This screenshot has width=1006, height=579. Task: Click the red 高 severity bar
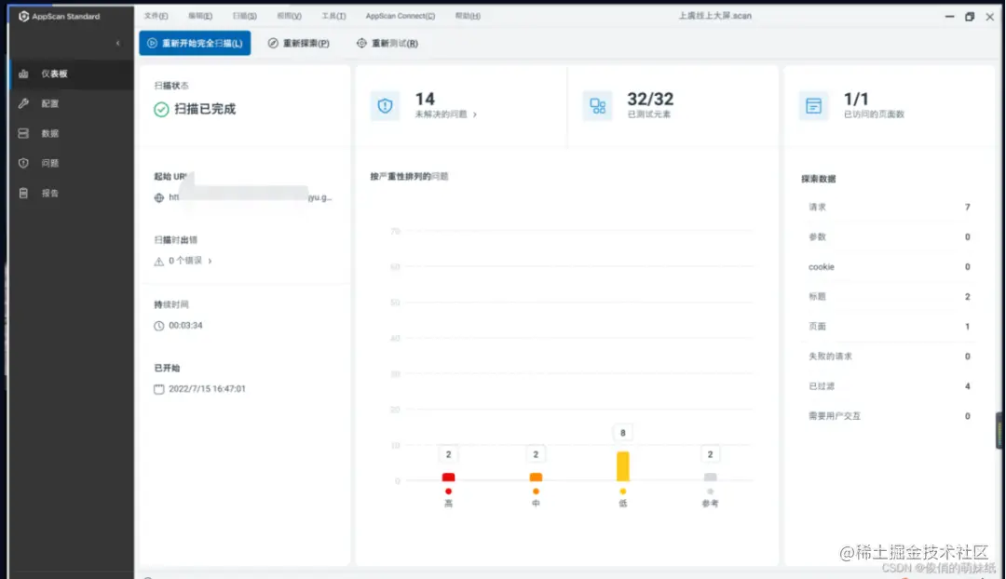click(448, 477)
